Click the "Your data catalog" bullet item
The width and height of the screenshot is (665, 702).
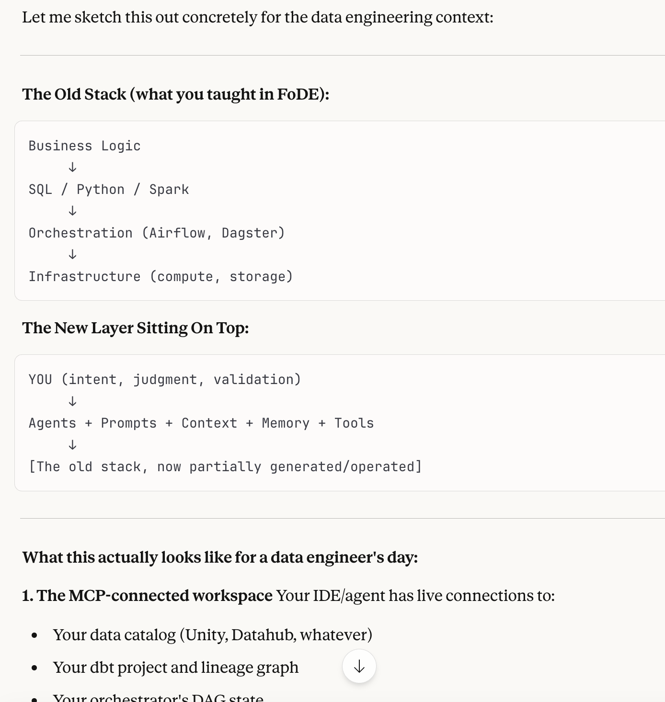point(212,635)
